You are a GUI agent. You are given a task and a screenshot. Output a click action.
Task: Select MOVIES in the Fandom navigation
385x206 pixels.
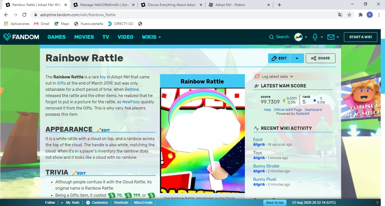[x=84, y=37]
